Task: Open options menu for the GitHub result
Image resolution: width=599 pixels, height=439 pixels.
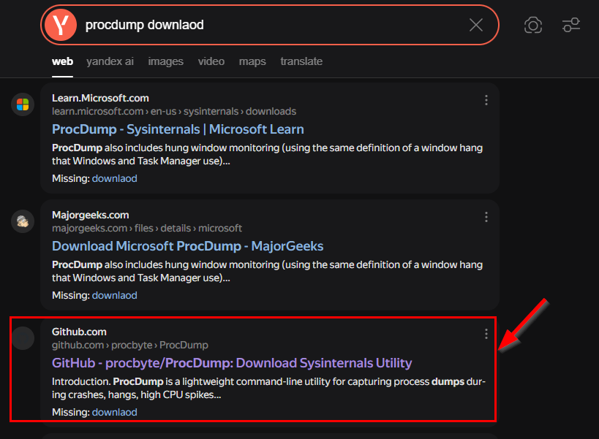Action: click(x=486, y=334)
